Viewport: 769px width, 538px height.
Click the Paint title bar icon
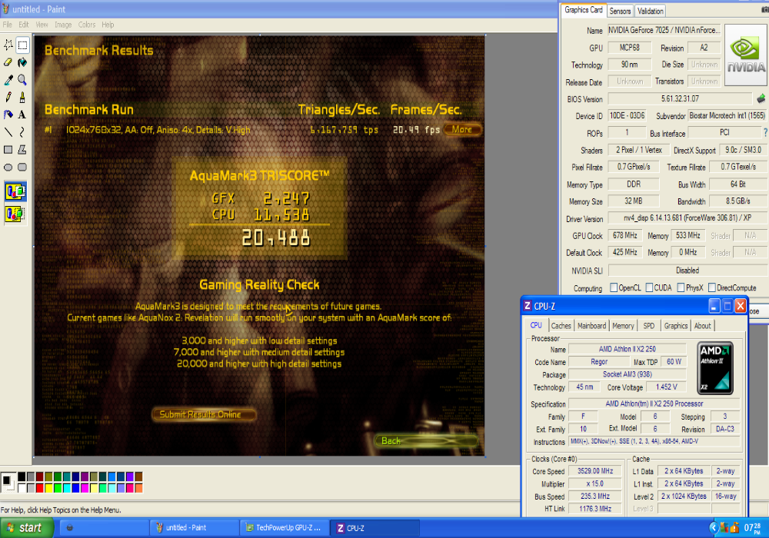pos(6,8)
